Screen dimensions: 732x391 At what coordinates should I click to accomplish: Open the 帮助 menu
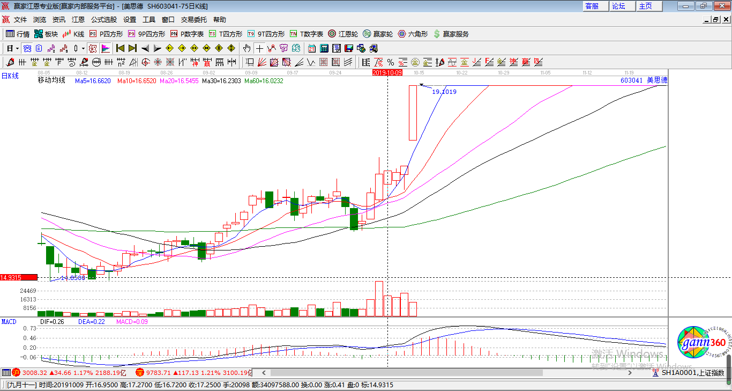tap(220, 20)
